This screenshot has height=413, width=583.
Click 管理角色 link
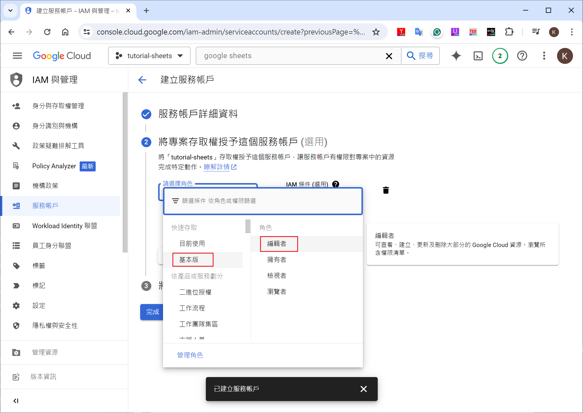click(x=190, y=355)
